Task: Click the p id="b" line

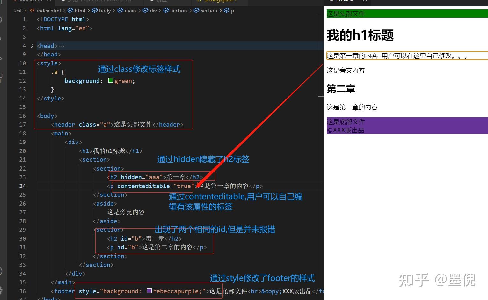Action: point(157,247)
